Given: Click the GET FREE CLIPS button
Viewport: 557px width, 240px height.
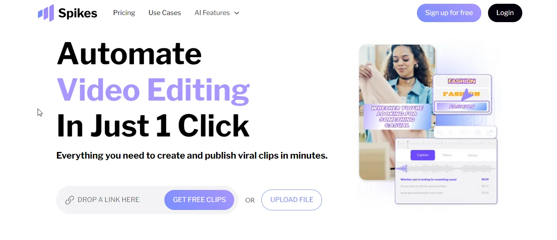Looking at the screenshot, I should click(199, 200).
